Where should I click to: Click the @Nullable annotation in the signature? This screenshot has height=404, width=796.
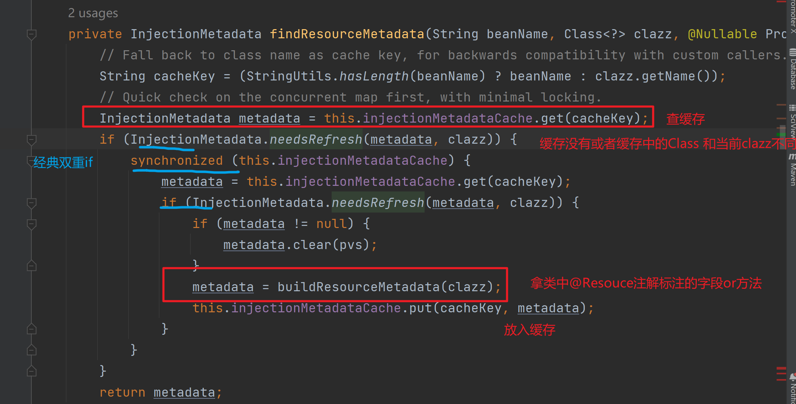tap(722, 34)
